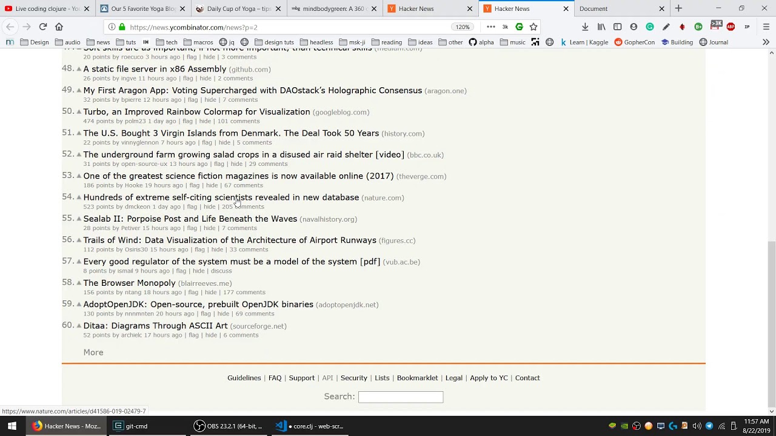
Task: Open the 'Apply to YC' footer link
Action: coord(489,378)
